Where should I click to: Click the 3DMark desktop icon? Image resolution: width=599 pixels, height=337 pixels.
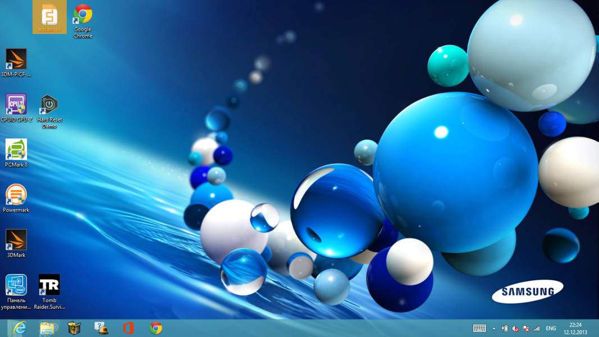pyautogui.click(x=16, y=240)
